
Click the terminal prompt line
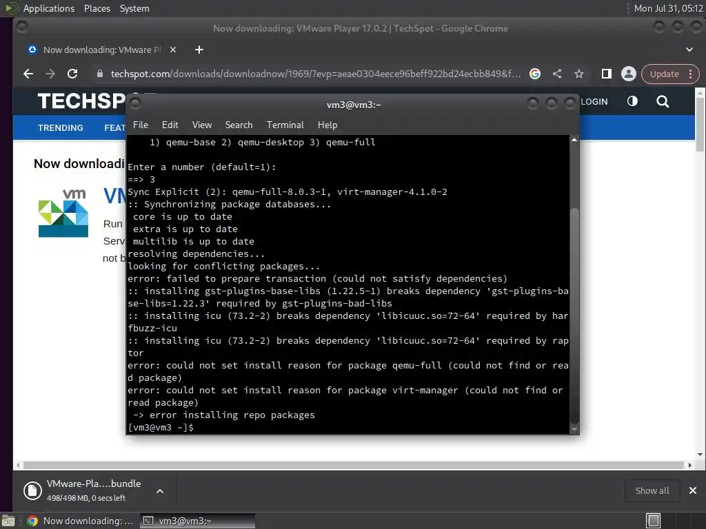(x=161, y=427)
